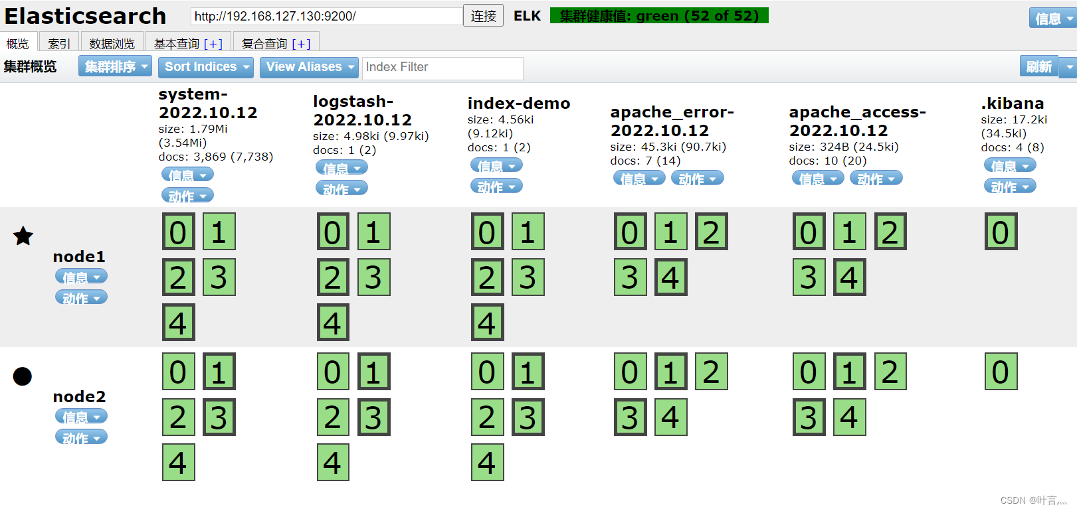Click the 连接 connect button

coord(483,15)
